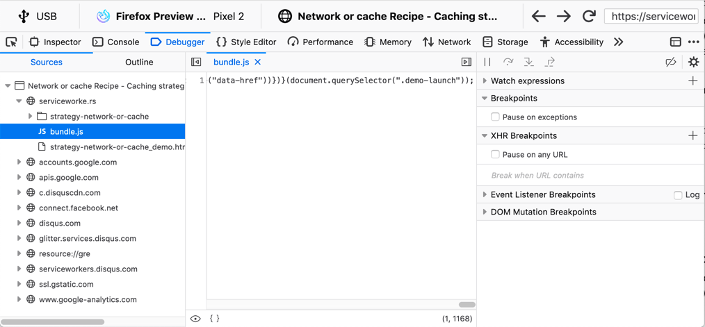Click the horizontal scrollbar in editor
The image size is (705, 327).
point(467,304)
